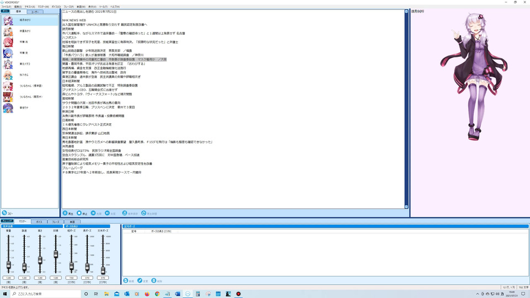Select the 音街ウナ voice preset

click(x=30, y=108)
